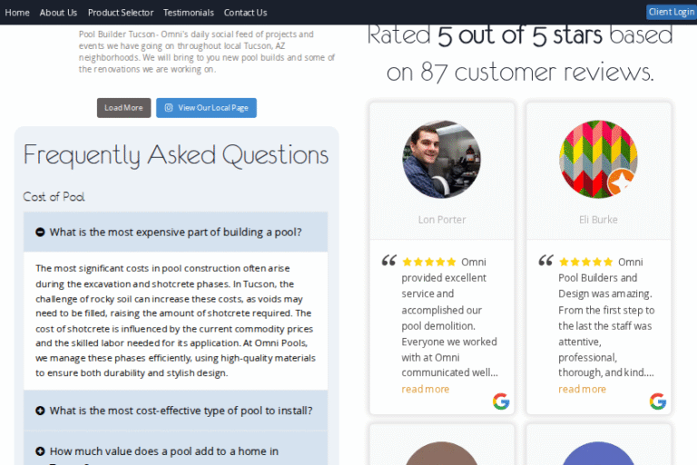Open About Us in the navigation
The image size is (697, 465).
(58, 13)
